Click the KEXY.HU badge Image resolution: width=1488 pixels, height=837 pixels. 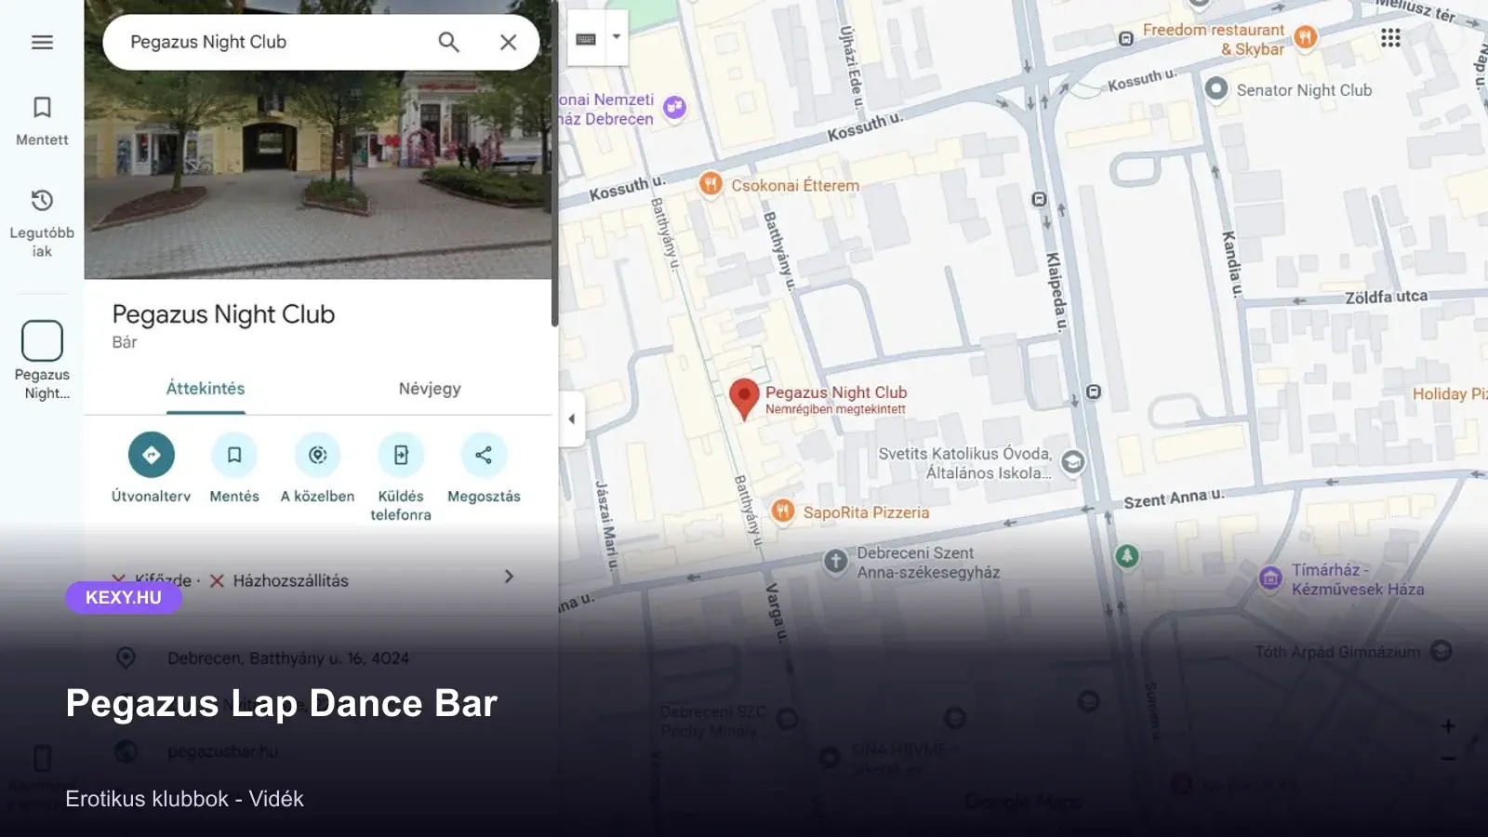click(x=124, y=598)
